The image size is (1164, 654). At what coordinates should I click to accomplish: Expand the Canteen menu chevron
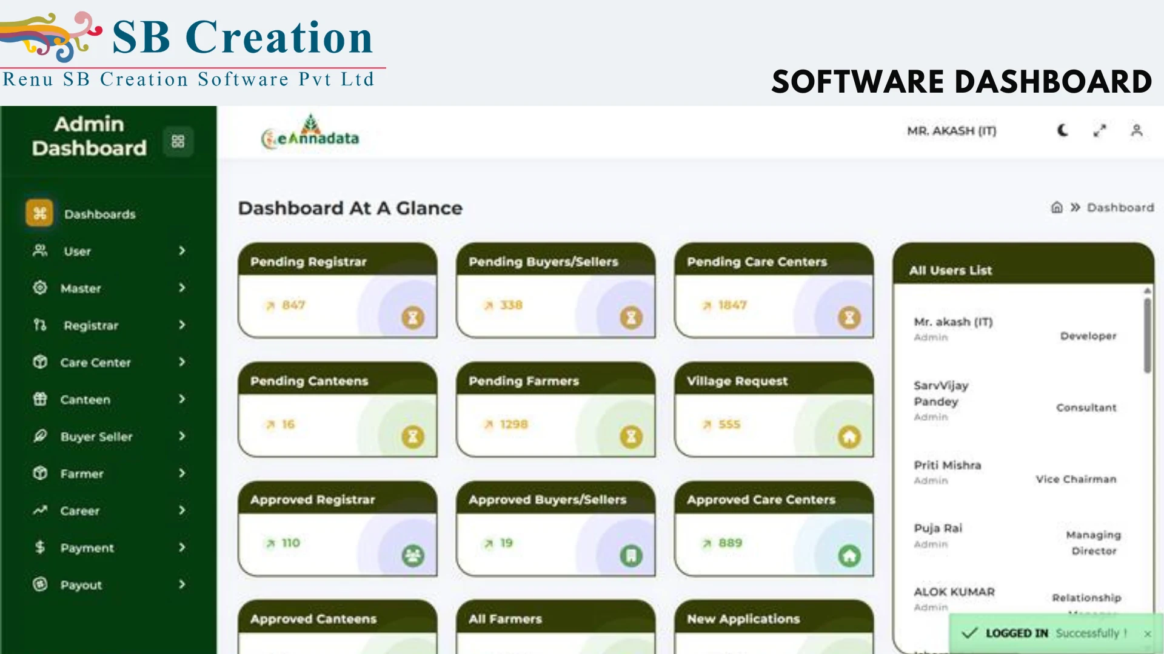tap(182, 398)
